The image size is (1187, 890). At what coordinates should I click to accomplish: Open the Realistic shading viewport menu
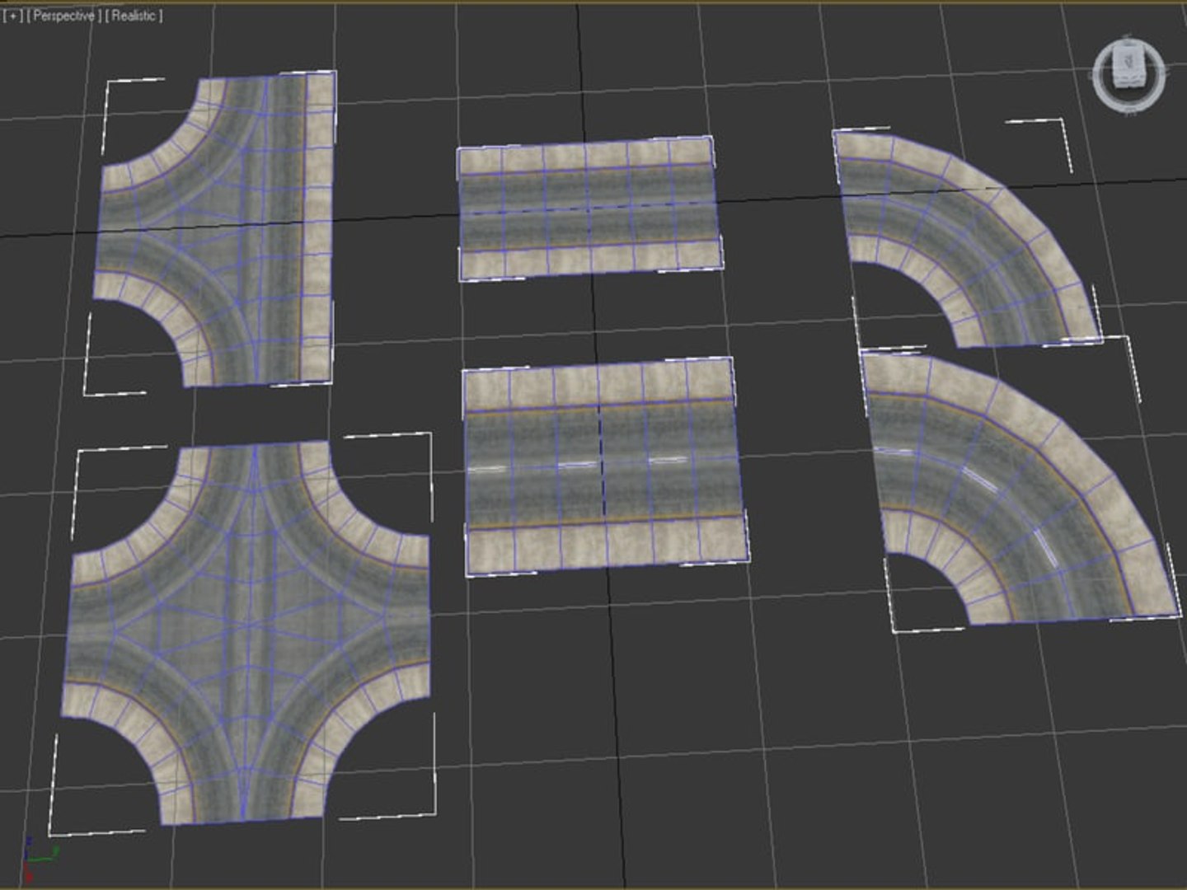[134, 16]
